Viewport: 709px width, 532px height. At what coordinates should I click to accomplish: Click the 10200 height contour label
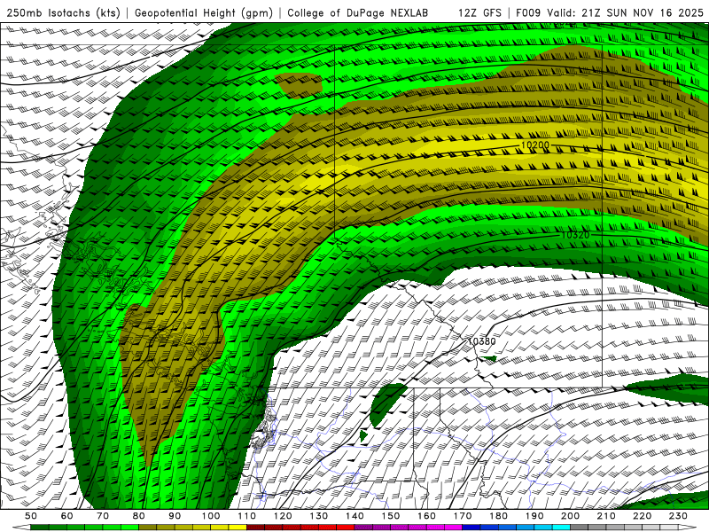pos(535,145)
